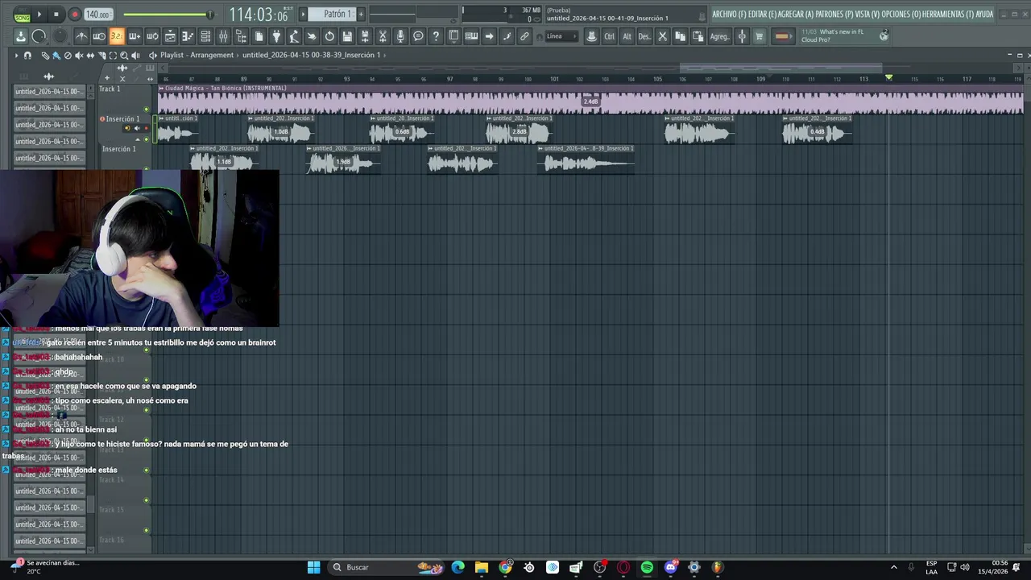
Task: Select the playlist Delete tool
Action: pos(68,55)
